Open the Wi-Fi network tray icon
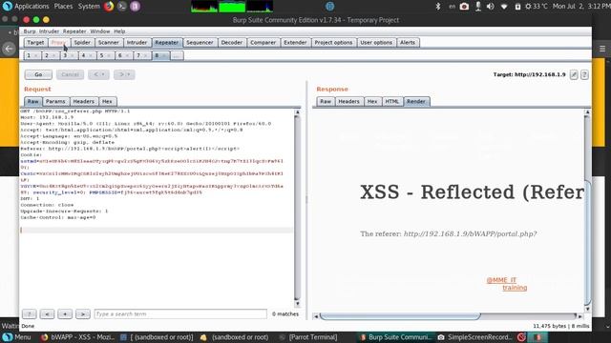This screenshot has height=343, width=611. point(504,7)
